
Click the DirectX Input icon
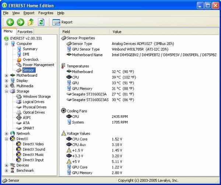coord(19,160)
